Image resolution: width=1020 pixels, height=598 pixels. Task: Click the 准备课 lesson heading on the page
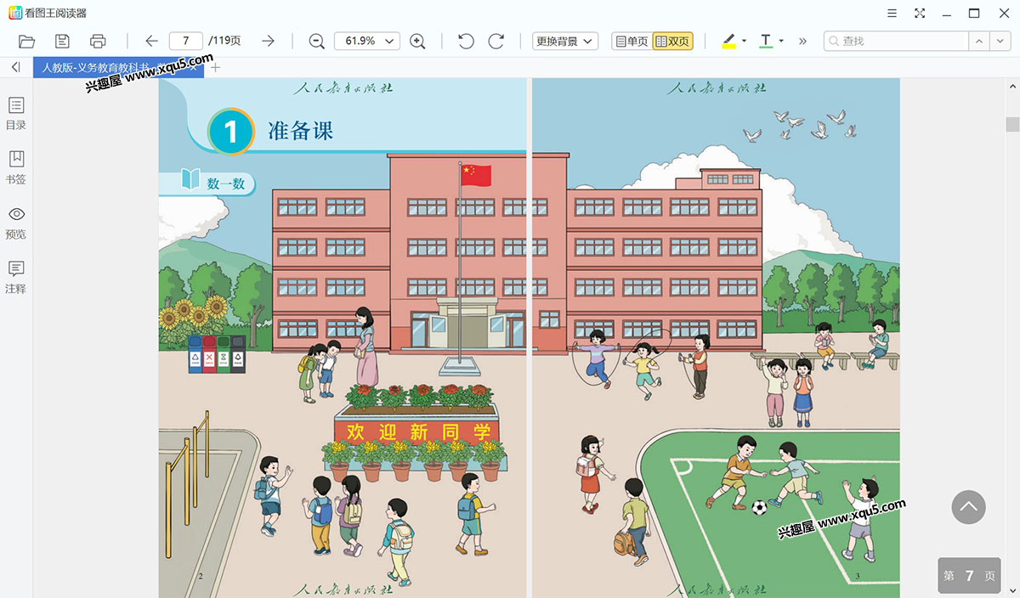[x=301, y=130]
